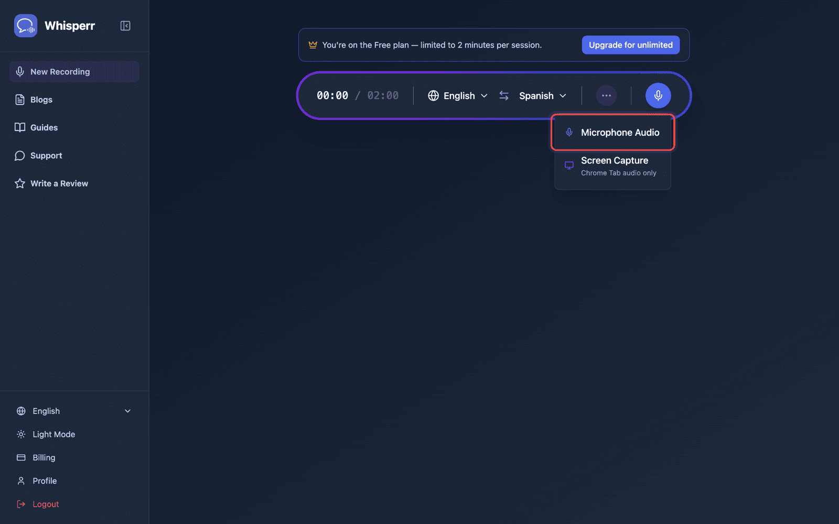Click the book icon beside Guides

click(20, 127)
